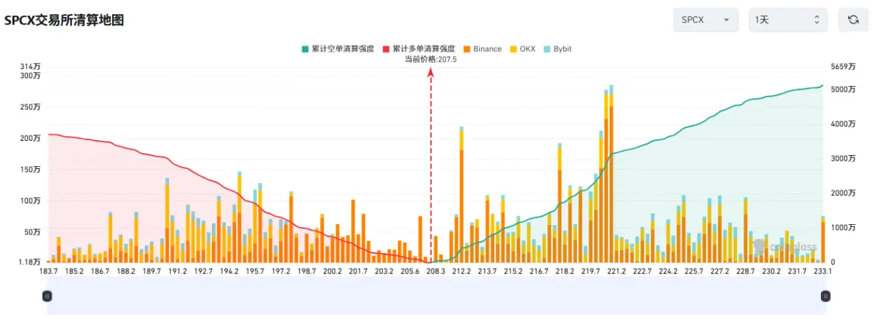Viewport: 875px width, 324px height.
Task: Click the 221.2 x-axis price label
Action: point(617,271)
